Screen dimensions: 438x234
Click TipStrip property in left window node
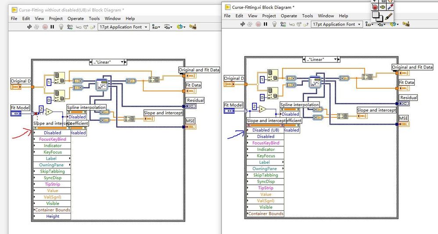[x=52, y=184]
